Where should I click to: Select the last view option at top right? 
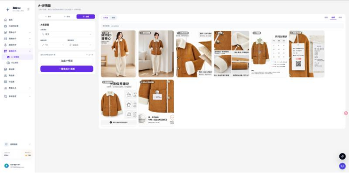point(340,17)
